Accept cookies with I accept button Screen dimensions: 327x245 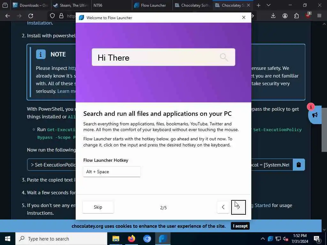(240, 226)
